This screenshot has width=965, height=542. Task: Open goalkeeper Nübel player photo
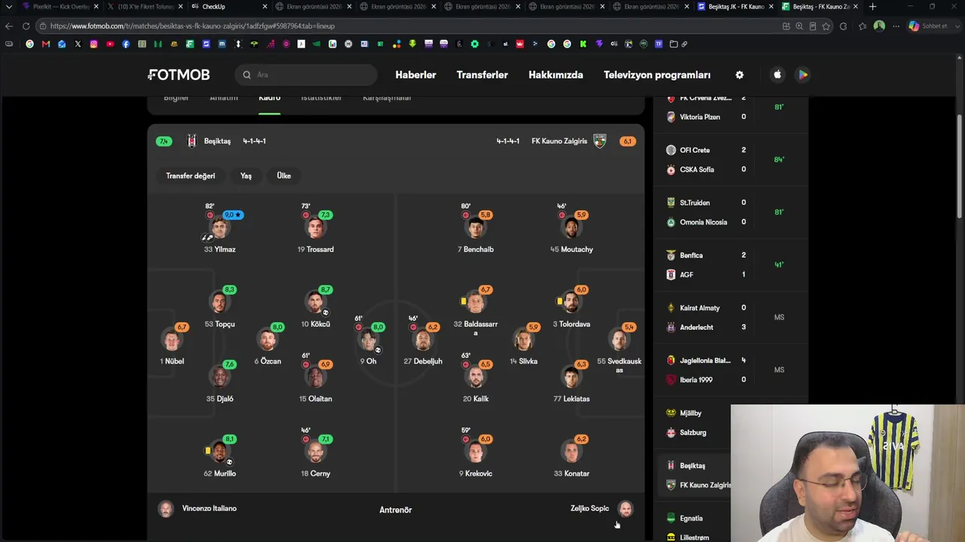(172, 340)
